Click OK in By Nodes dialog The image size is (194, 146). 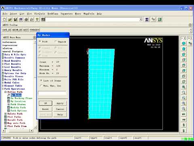pos(46,103)
